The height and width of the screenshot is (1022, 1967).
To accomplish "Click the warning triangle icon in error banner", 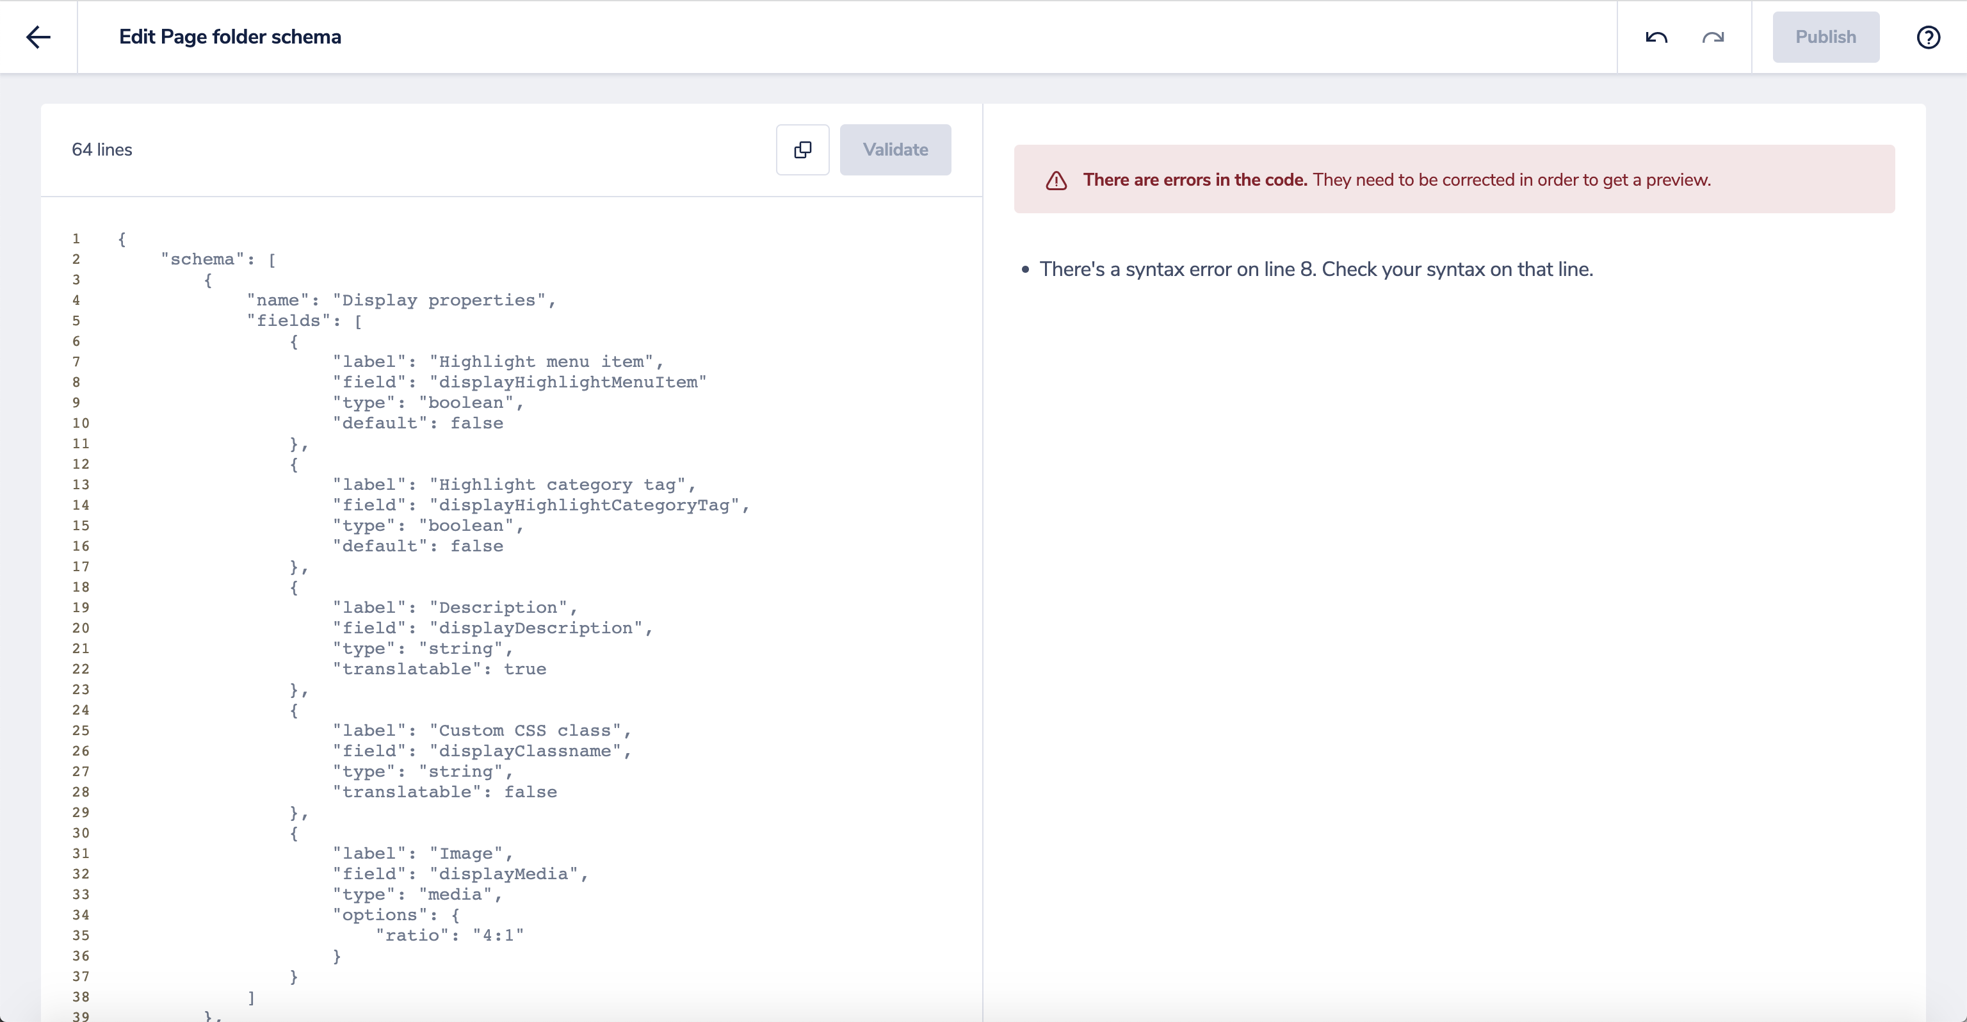I will tap(1056, 181).
